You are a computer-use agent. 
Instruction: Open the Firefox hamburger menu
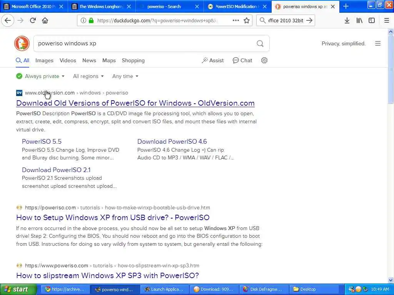click(386, 21)
